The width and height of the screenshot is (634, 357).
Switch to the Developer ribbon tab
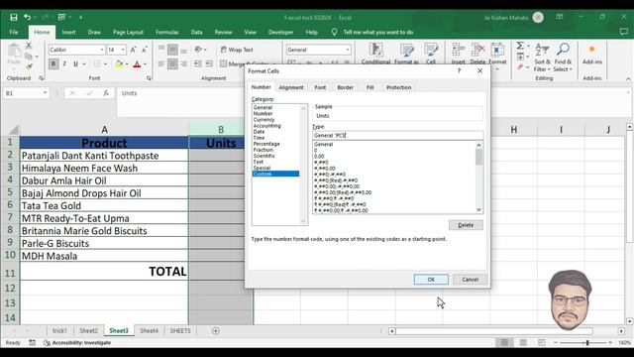(x=280, y=32)
